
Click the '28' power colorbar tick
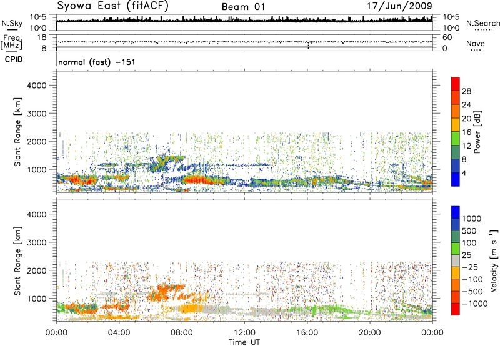(466, 91)
